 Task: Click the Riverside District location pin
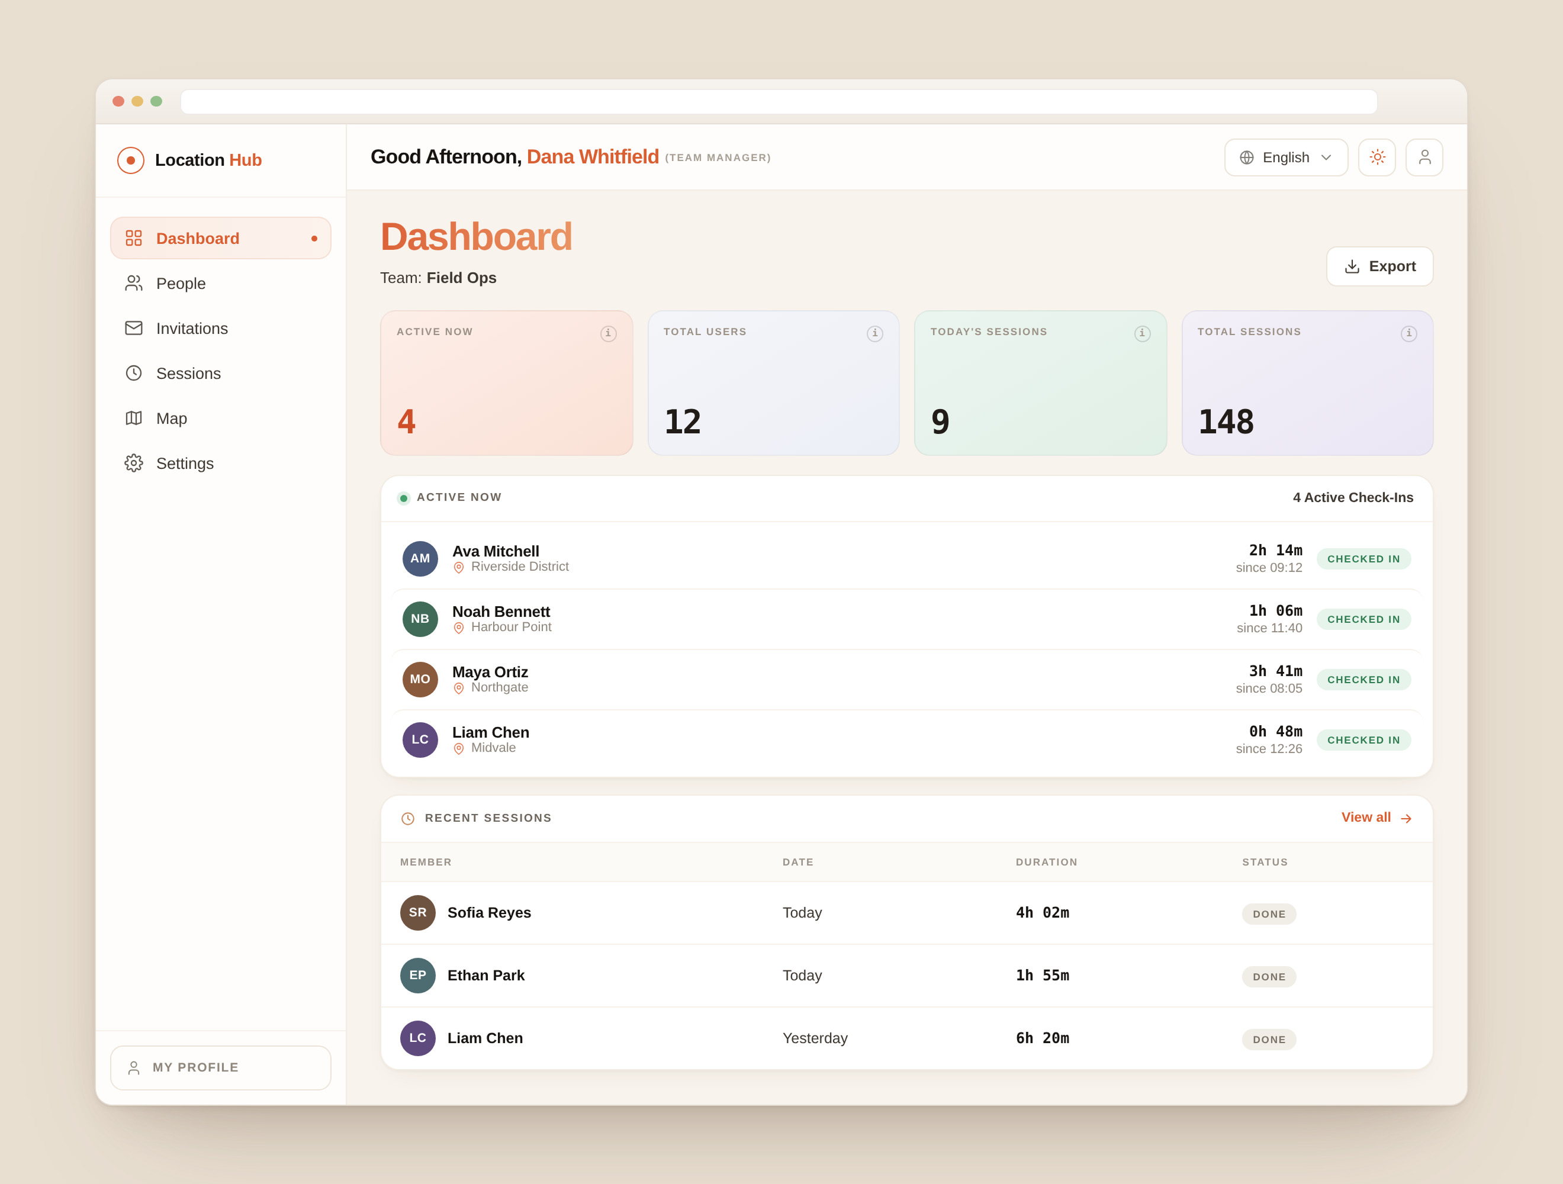click(459, 567)
